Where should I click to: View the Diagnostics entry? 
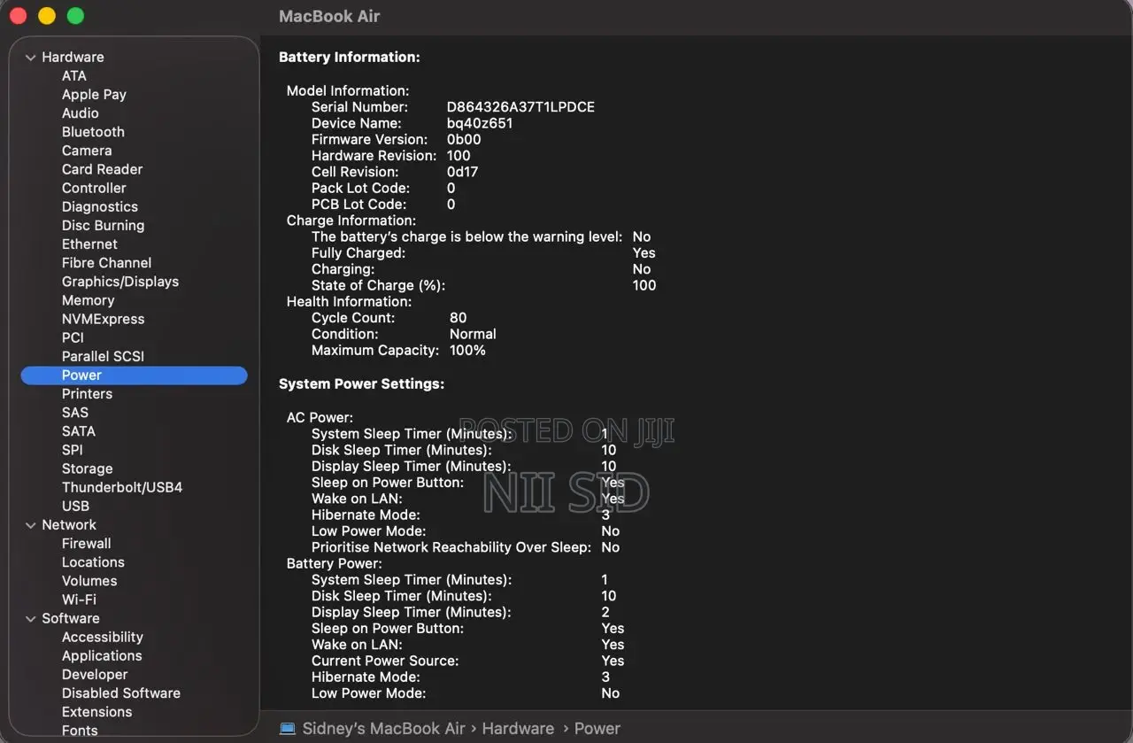coord(100,206)
